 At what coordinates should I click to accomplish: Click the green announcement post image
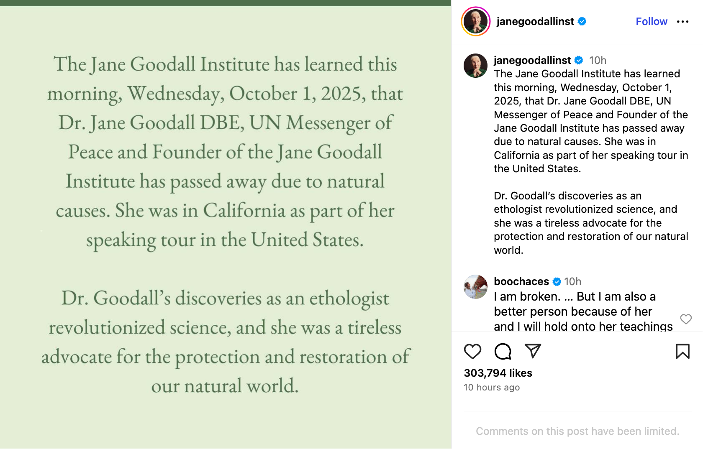(x=226, y=226)
